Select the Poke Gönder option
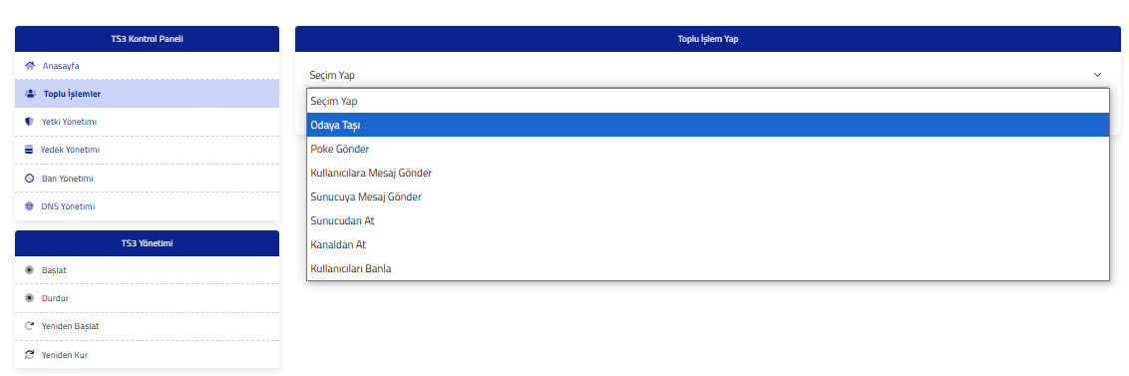1129x376 pixels. pos(708,150)
